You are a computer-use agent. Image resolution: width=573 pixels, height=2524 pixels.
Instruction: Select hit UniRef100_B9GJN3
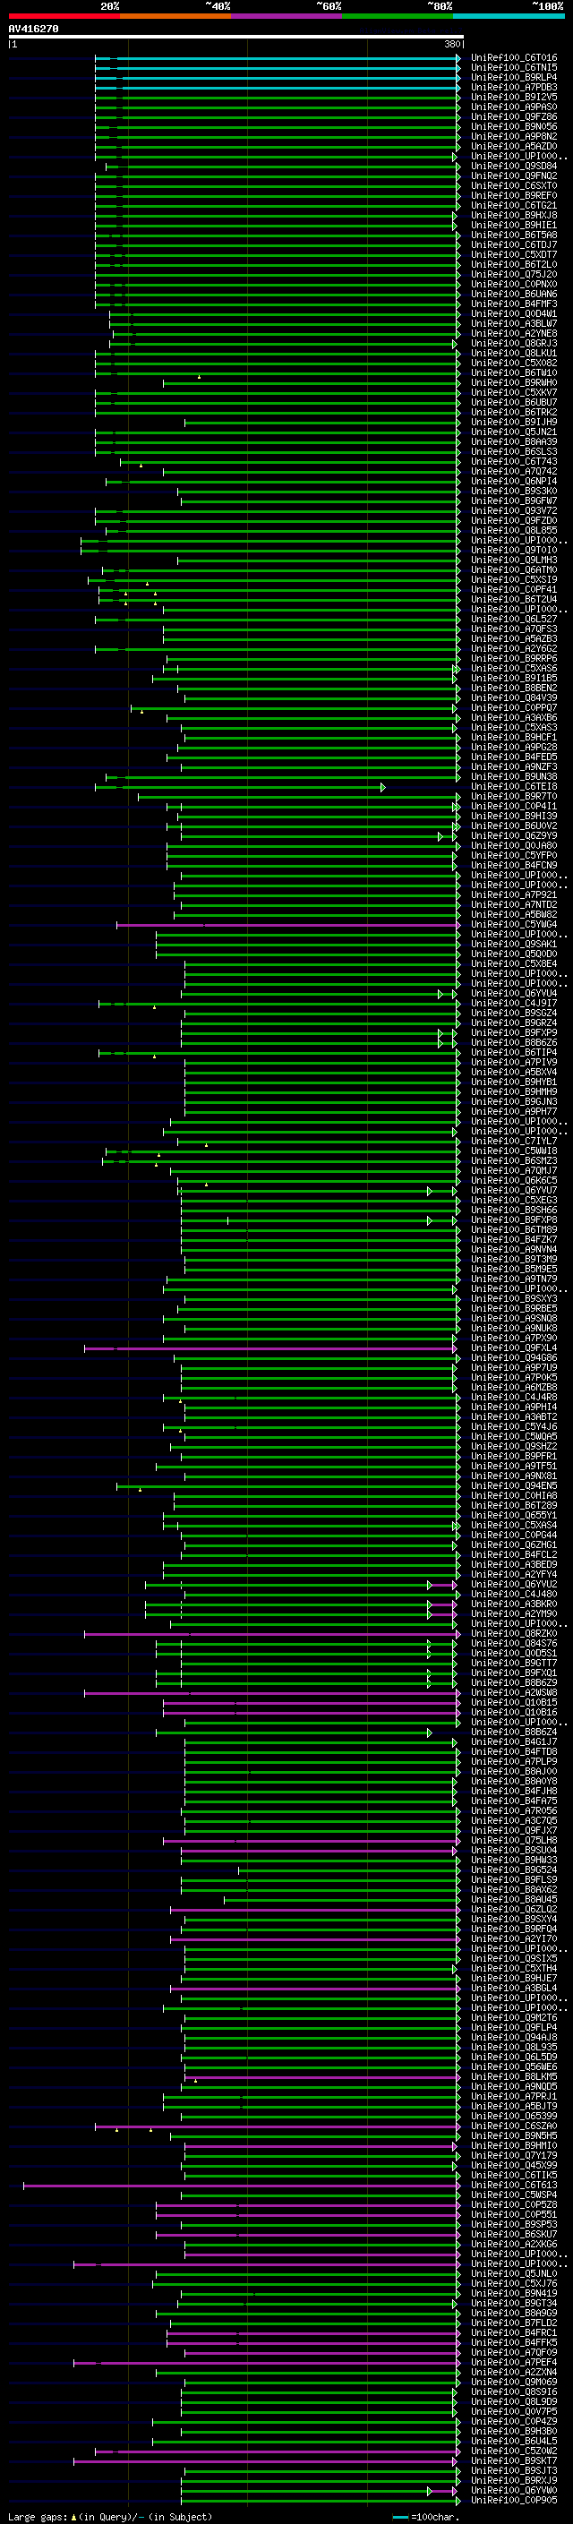tap(514, 1101)
